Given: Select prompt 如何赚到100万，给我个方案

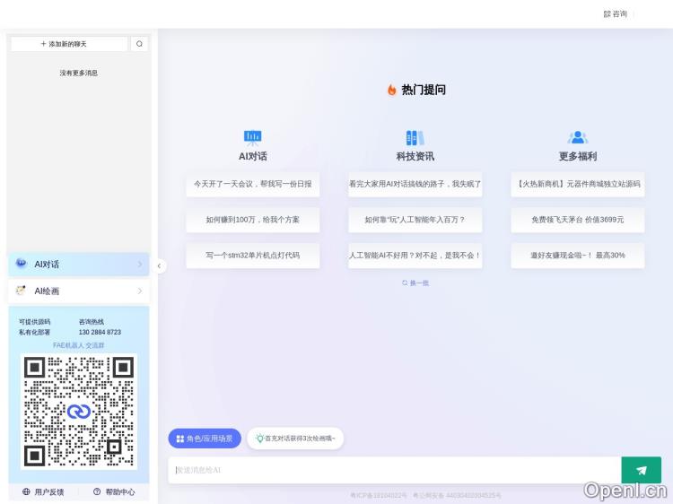Looking at the screenshot, I should pos(253,220).
